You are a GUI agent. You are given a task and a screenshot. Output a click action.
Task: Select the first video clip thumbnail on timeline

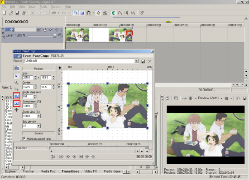[x=77, y=35]
